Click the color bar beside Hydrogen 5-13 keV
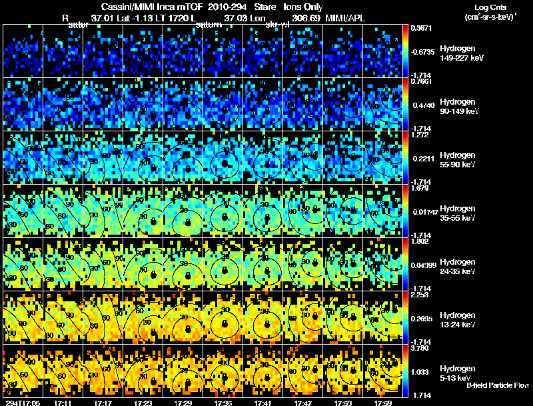 point(405,371)
